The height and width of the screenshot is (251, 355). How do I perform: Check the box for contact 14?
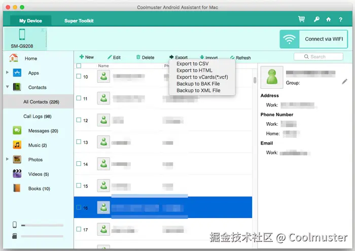[79, 164]
